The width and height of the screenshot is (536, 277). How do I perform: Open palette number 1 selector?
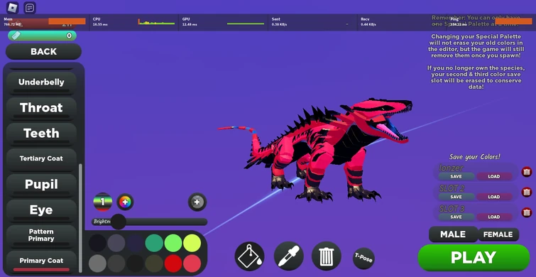(x=102, y=202)
